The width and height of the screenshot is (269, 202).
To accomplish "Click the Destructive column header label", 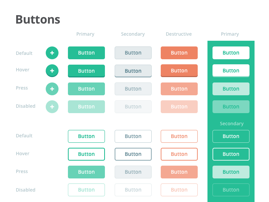I will 179,34.
